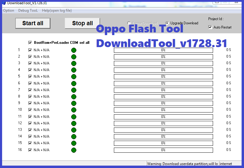Viewport: 244px width, 168px height.
Task: Click the progress bar for port 16
Action: [x=163, y=150]
